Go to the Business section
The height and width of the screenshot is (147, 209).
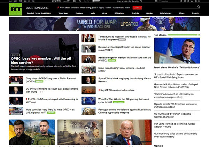point(79,13)
